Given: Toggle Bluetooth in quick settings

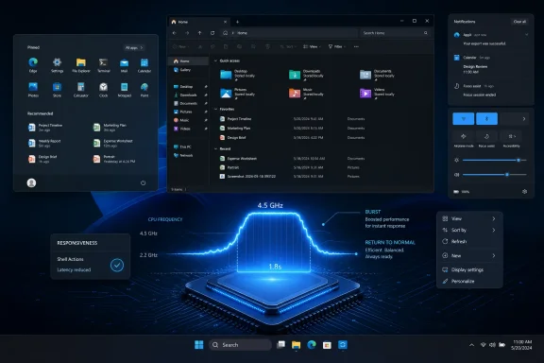Looking at the screenshot, I should [x=486, y=119].
